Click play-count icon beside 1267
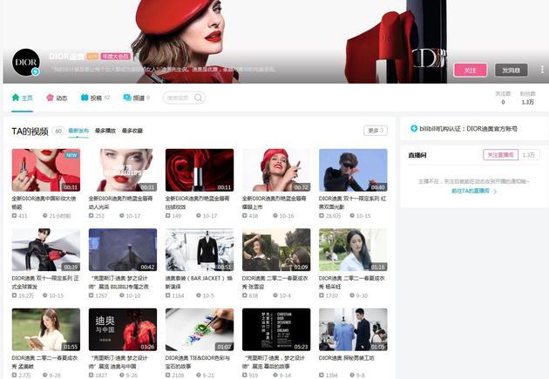Screen dimensions: 549x379 point(91,295)
